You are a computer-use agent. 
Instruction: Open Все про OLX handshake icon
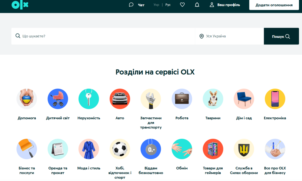[275, 149]
